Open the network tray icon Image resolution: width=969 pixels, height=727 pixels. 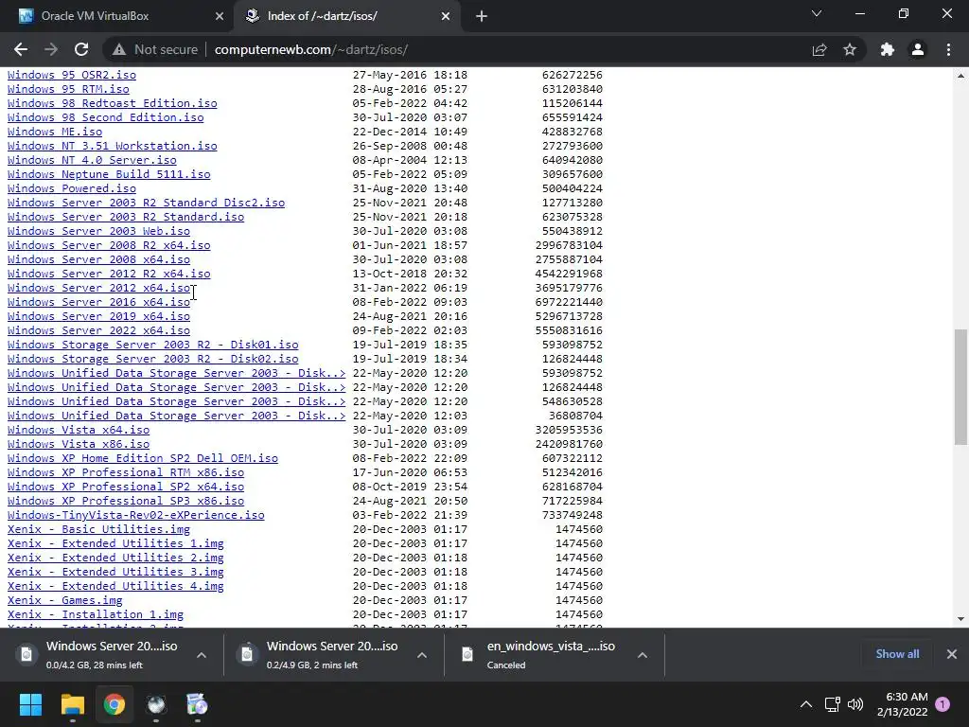[x=833, y=704]
